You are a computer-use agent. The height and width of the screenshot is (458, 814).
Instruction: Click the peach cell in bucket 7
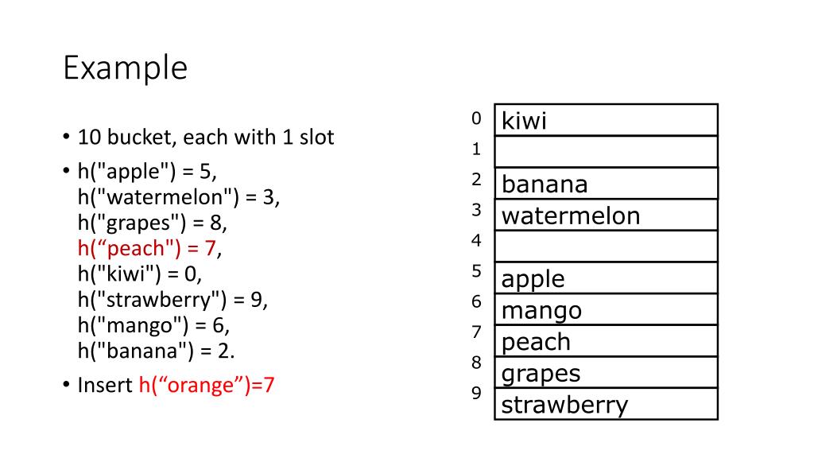click(606, 340)
